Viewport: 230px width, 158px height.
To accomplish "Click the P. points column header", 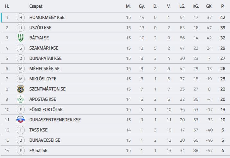I will pyautogui.click(x=223, y=6).
